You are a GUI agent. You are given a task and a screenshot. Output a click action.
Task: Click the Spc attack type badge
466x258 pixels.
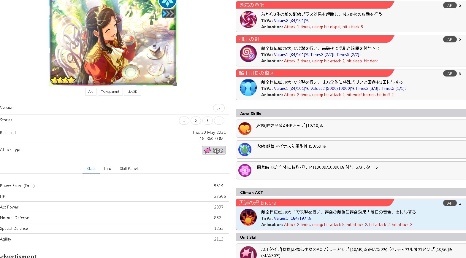coord(214,150)
